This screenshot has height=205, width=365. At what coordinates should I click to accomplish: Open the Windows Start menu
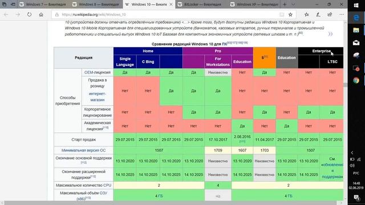pyautogui.click(x=356, y=5)
